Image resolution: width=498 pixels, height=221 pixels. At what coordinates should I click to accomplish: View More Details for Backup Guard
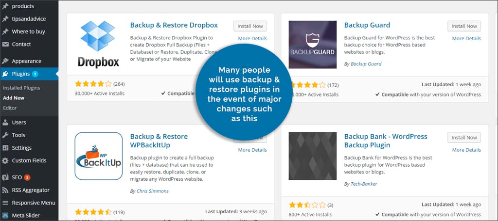click(x=466, y=38)
